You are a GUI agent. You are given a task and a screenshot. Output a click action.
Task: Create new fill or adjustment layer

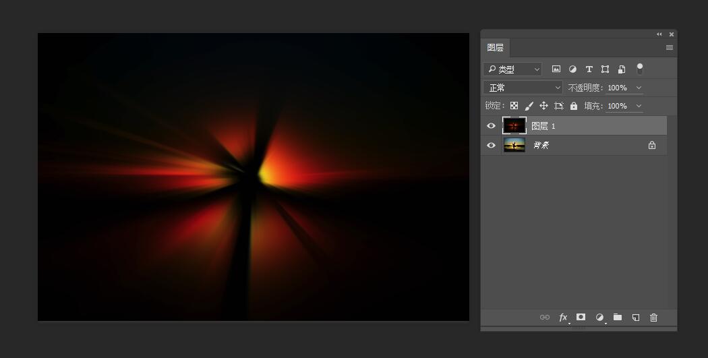pos(599,318)
